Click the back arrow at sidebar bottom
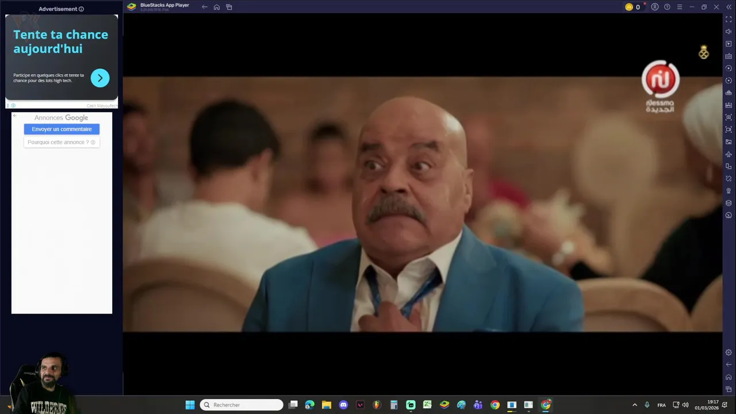736x414 pixels. (x=729, y=365)
